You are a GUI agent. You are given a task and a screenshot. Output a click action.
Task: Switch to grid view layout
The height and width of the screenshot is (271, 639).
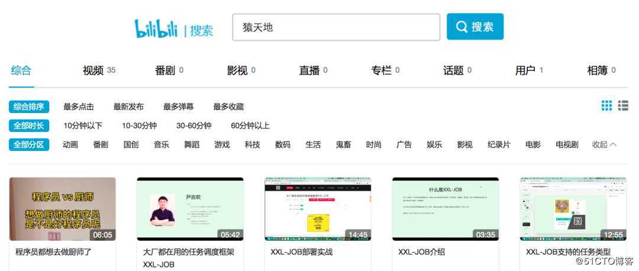click(606, 105)
